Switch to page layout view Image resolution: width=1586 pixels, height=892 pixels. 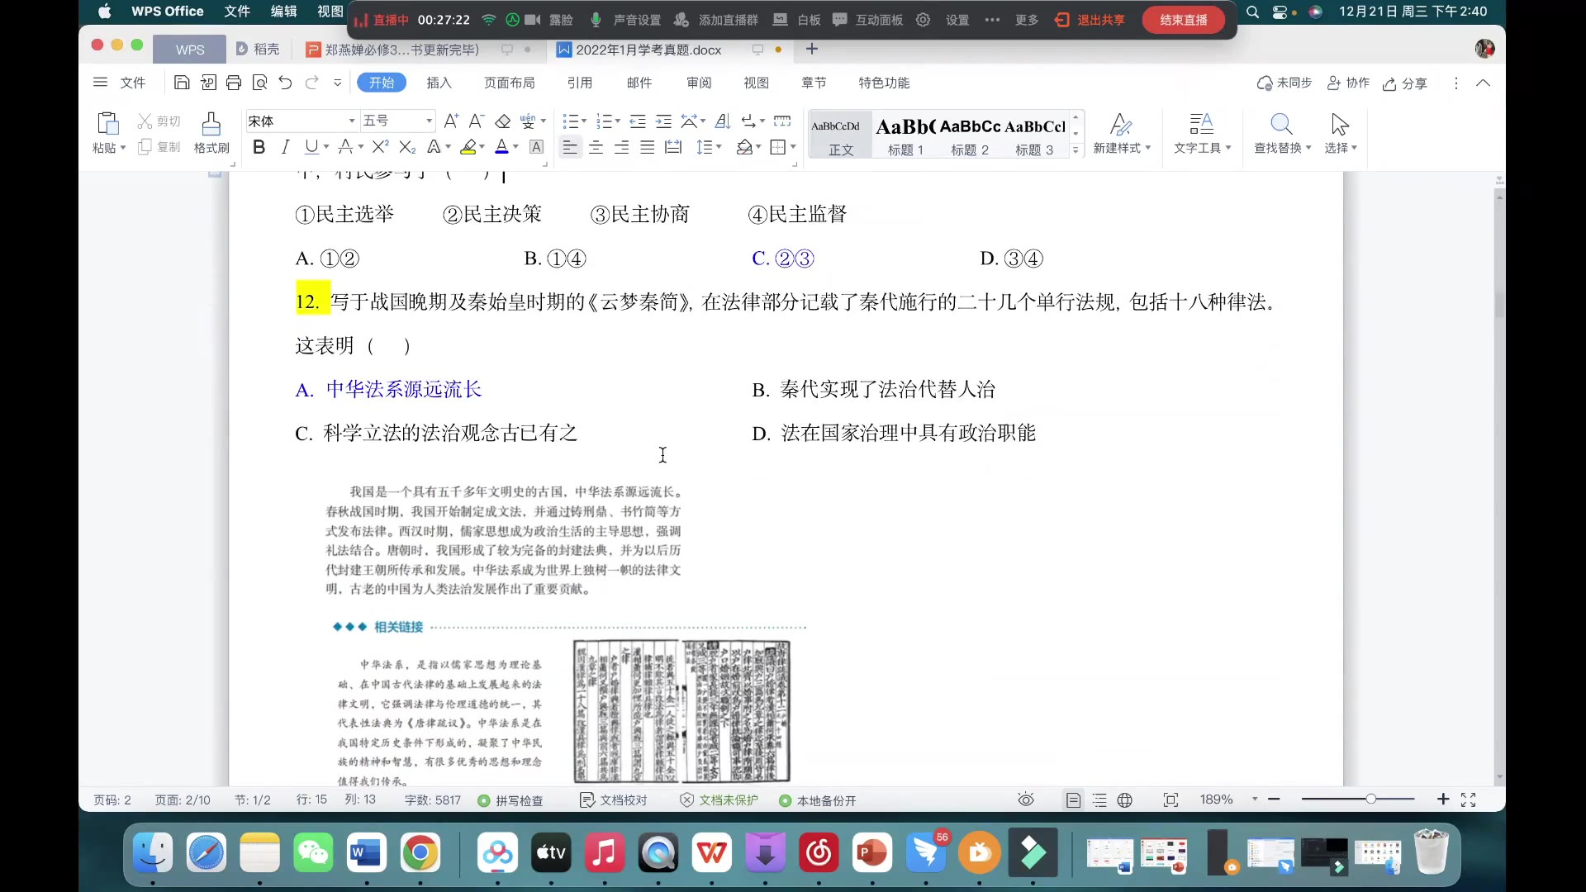tap(1073, 799)
